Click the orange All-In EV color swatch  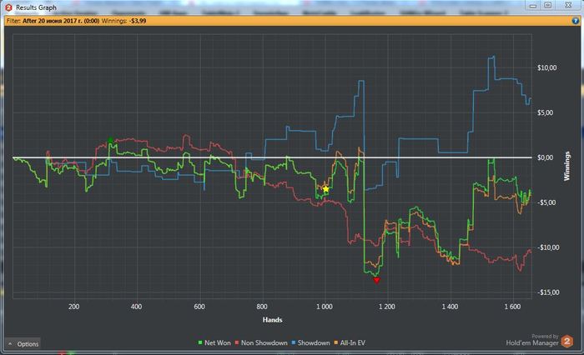coord(335,342)
